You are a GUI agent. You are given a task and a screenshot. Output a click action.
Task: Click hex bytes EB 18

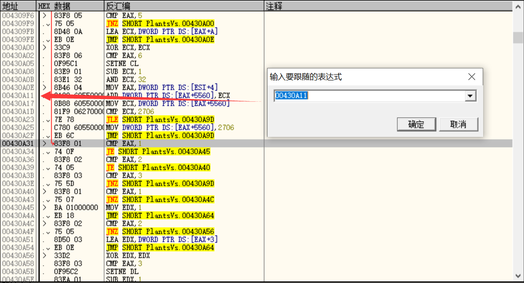tap(64, 216)
